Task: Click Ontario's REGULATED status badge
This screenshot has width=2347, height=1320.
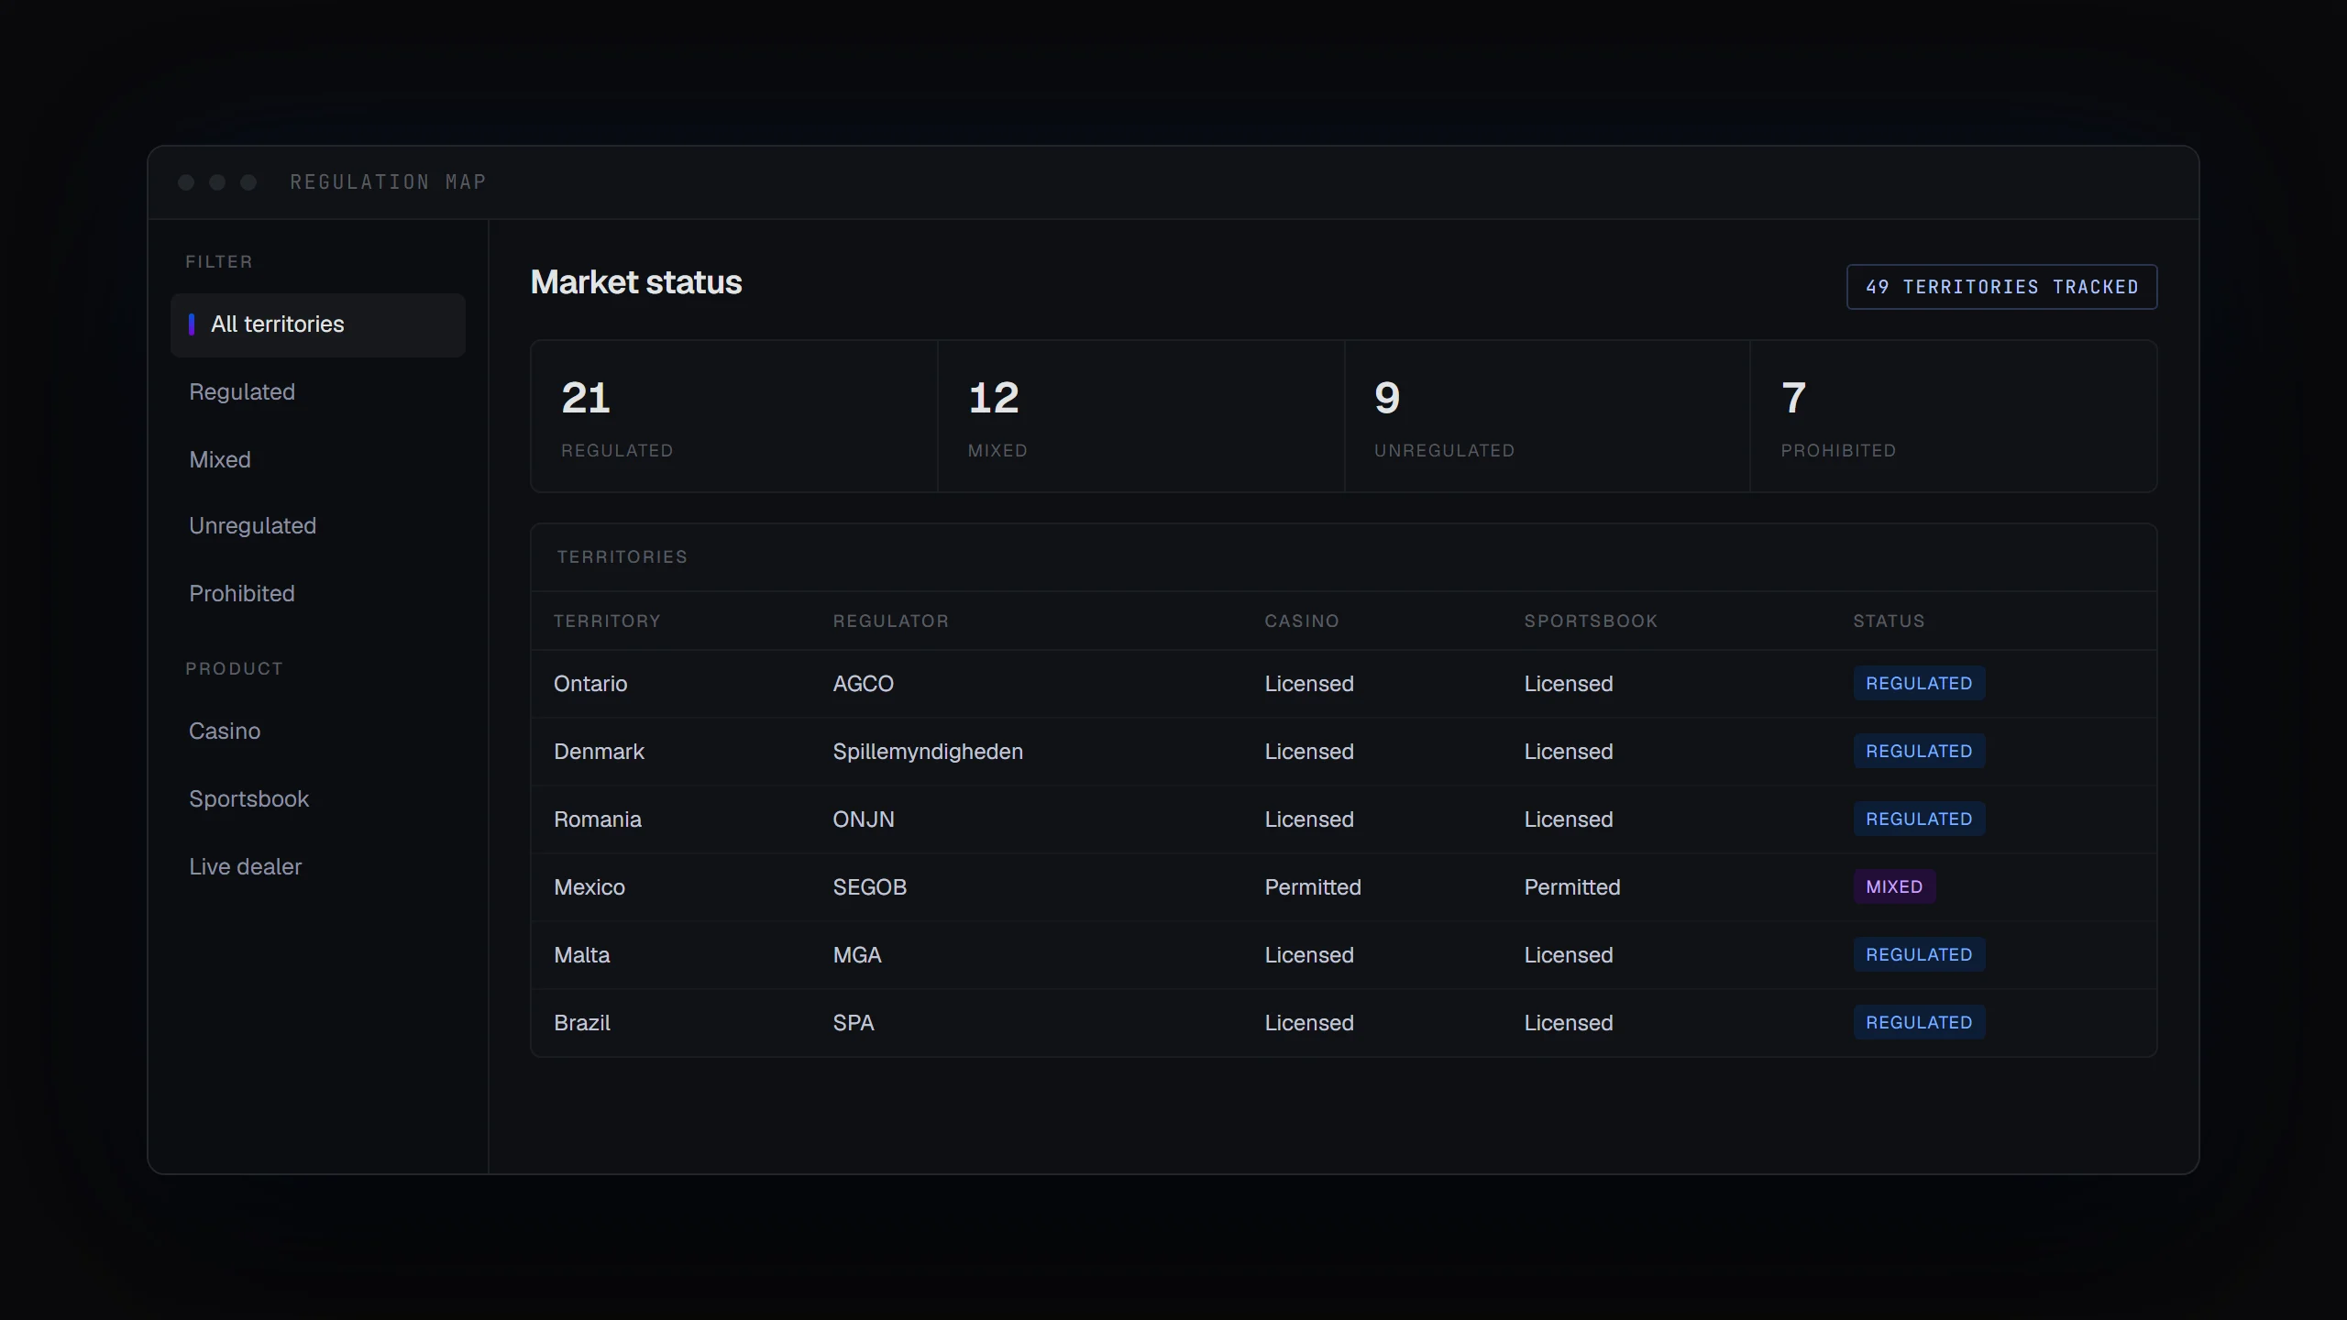Action: [x=1919, y=684]
